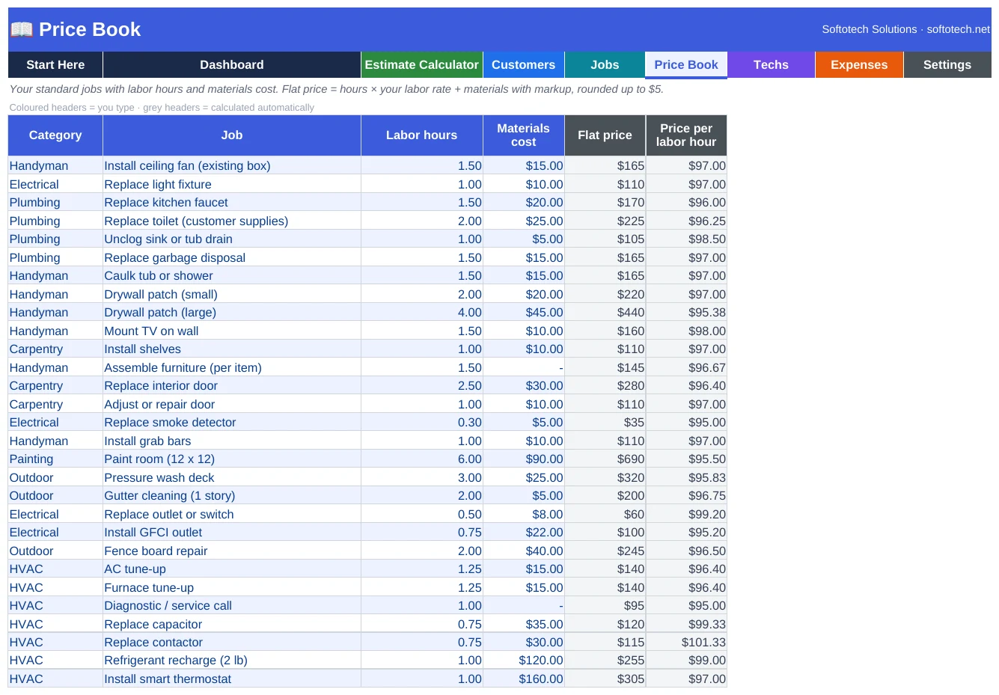Click the 'Replace kitchen faucet' job cell

pos(232,203)
